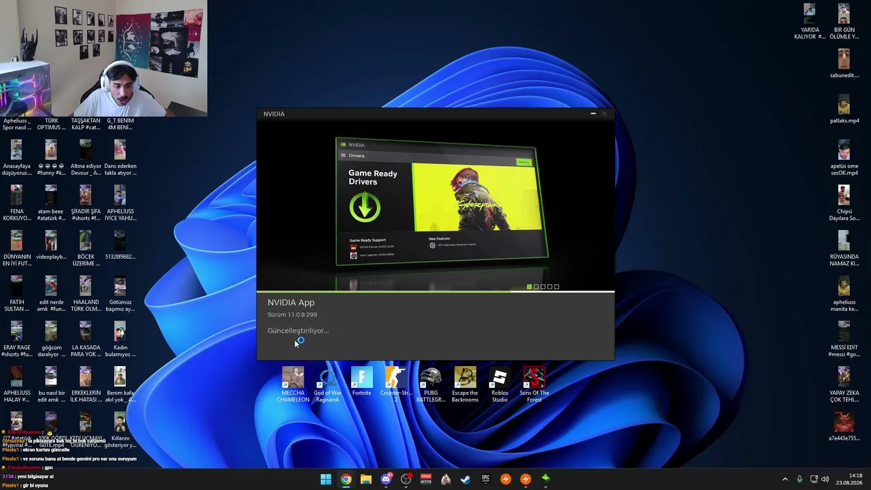Open File Explorer from the taskbar
871x490 pixels.
(x=366, y=479)
